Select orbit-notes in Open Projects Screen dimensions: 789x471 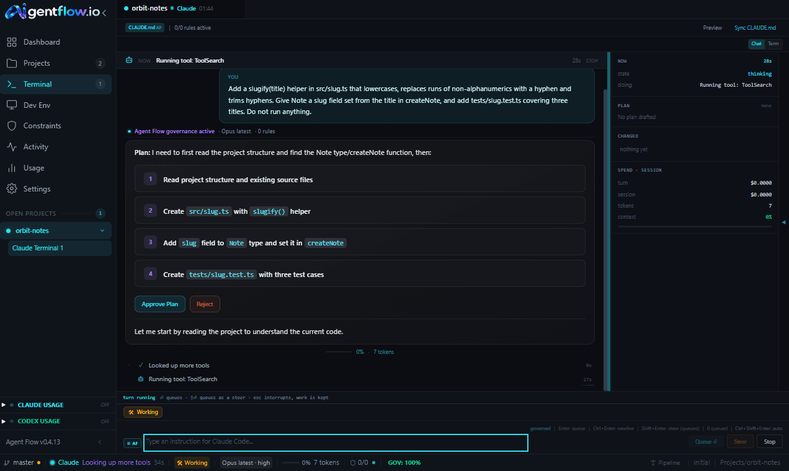pyautogui.click(x=56, y=231)
